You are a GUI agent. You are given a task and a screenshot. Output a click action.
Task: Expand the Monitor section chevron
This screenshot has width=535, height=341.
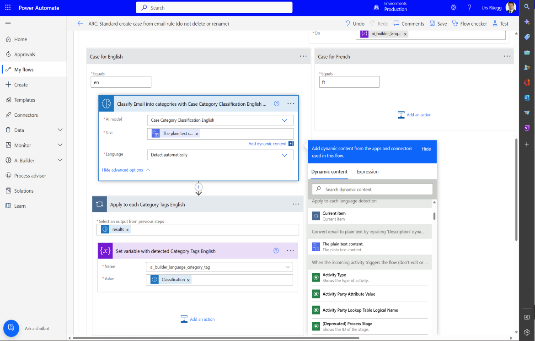point(60,145)
